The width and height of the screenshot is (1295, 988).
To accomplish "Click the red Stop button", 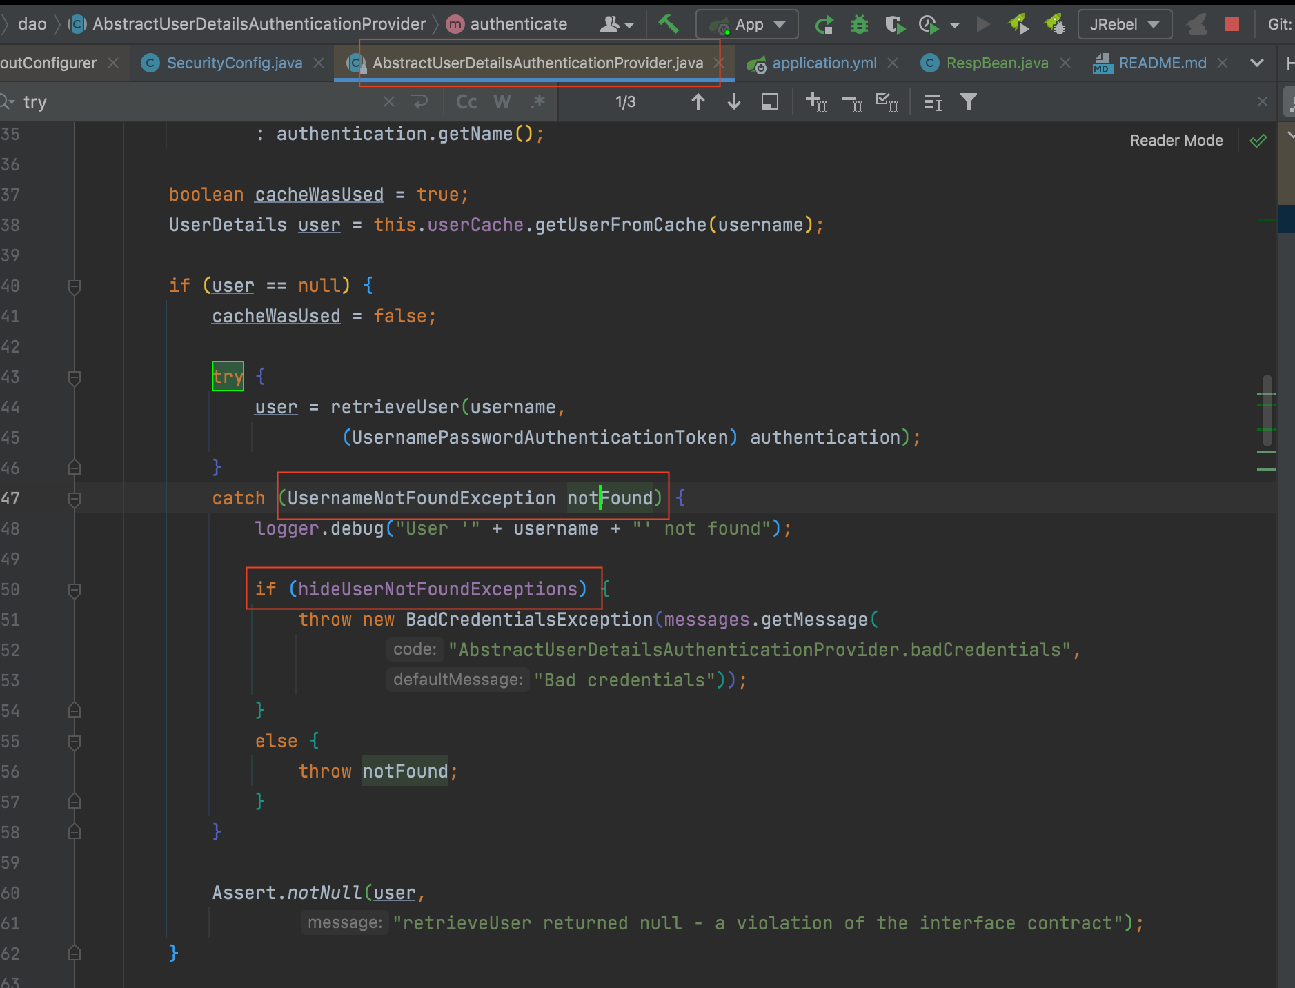I will click(1232, 25).
